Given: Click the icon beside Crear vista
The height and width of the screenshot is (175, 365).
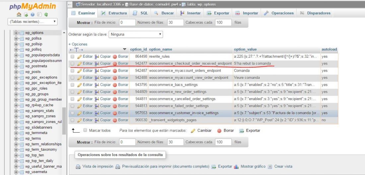Looking at the screenshot, I should tap(270, 167).
